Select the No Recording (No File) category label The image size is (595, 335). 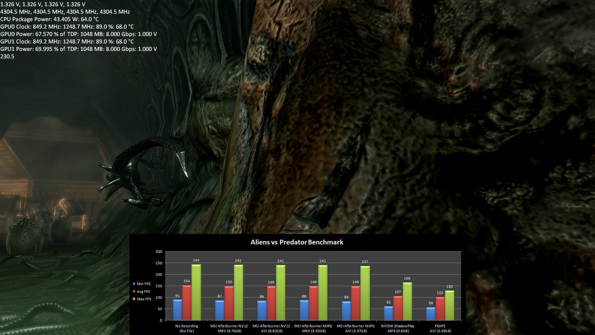click(x=187, y=328)
